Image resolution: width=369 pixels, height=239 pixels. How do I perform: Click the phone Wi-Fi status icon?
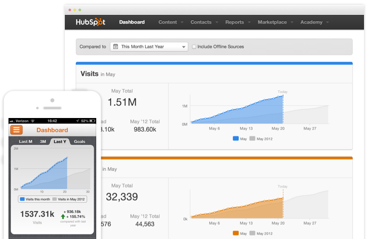[x=33, y=121]
